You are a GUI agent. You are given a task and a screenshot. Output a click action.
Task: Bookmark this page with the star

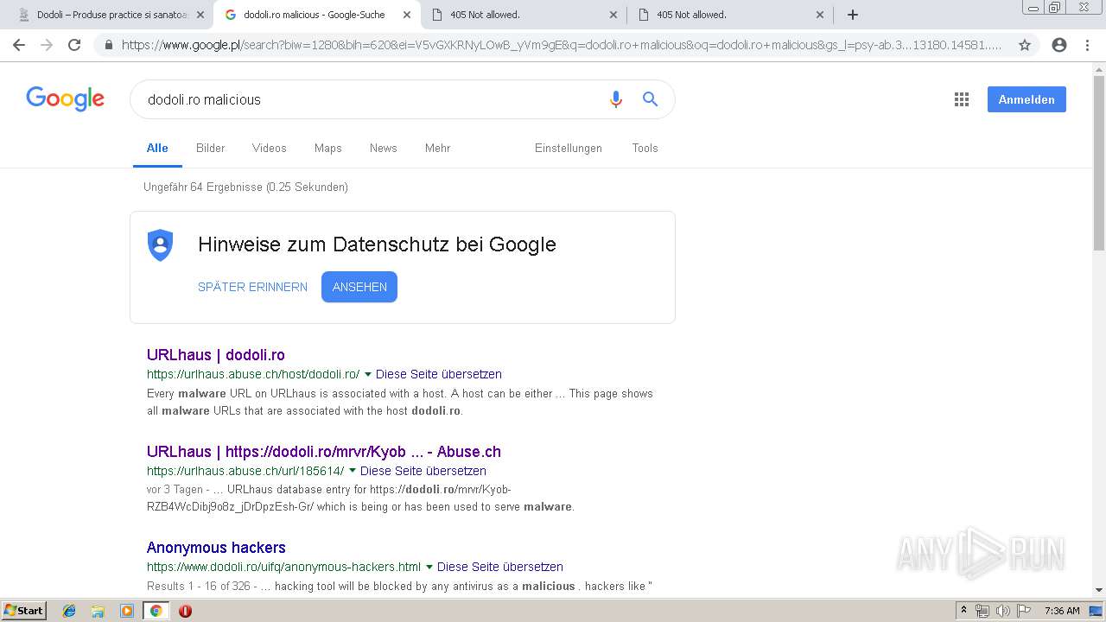click(1025, 45)
